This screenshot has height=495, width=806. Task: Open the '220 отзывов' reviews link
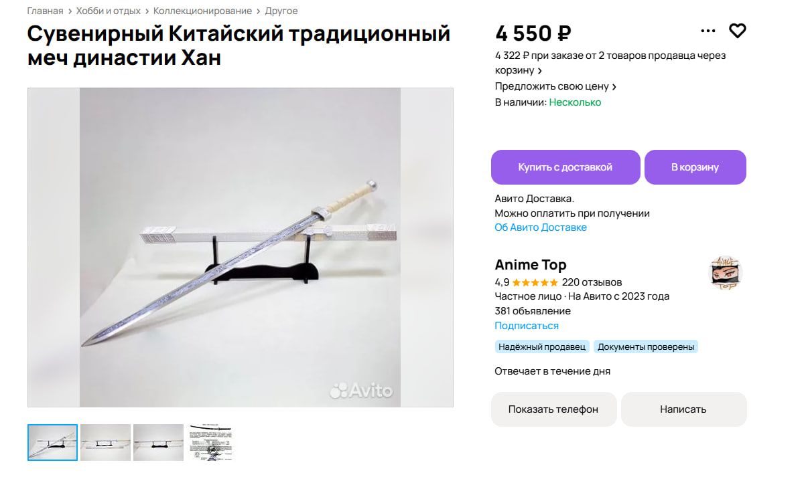592,282
